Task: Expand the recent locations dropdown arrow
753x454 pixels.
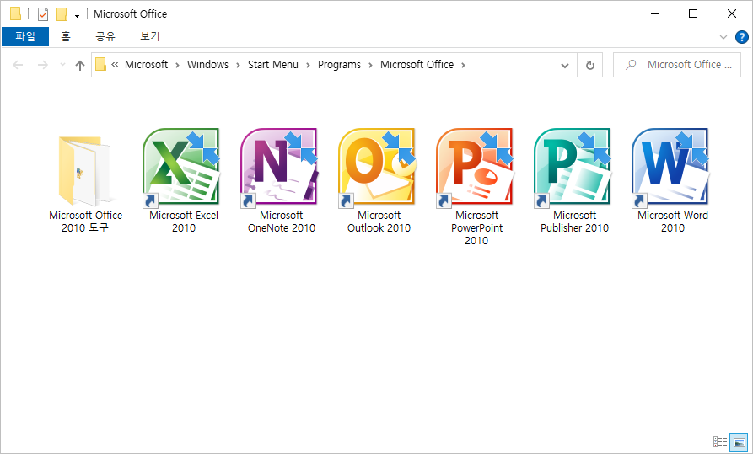Action: [62, 65]
